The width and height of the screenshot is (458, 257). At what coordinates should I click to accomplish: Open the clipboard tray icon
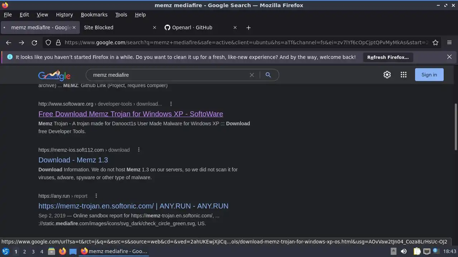click(x=417, y=251)
